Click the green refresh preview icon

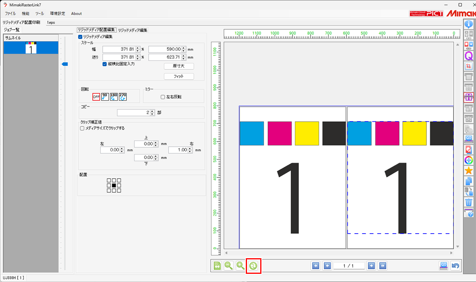253,266
